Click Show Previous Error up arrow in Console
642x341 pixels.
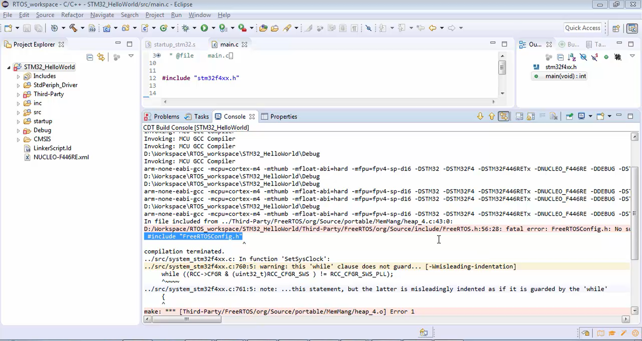(x=491, y=116)
